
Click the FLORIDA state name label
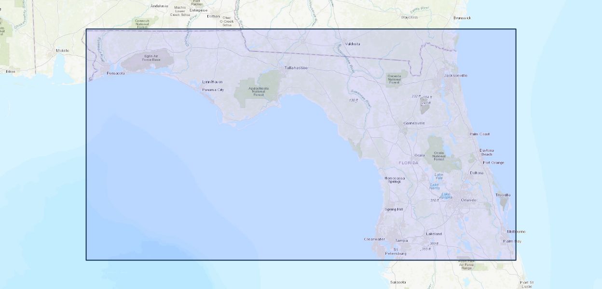click(x=409, y=163)
